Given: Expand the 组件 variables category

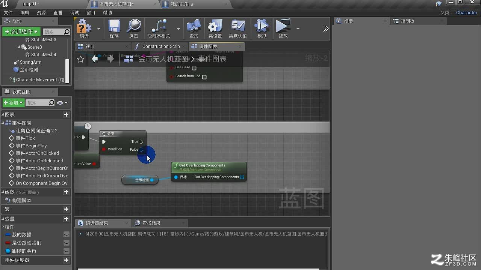Looking at the screenshot, I should click(x=3, y=227).
